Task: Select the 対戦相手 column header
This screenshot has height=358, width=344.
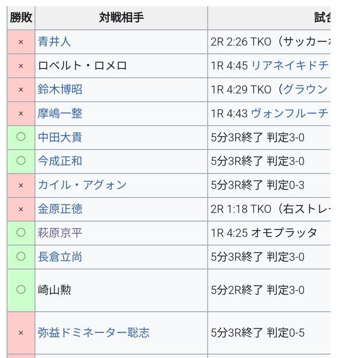Action: 121,18
